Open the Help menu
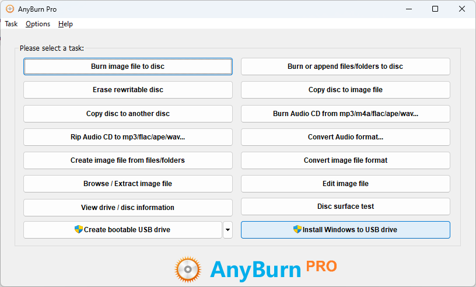 65,24
